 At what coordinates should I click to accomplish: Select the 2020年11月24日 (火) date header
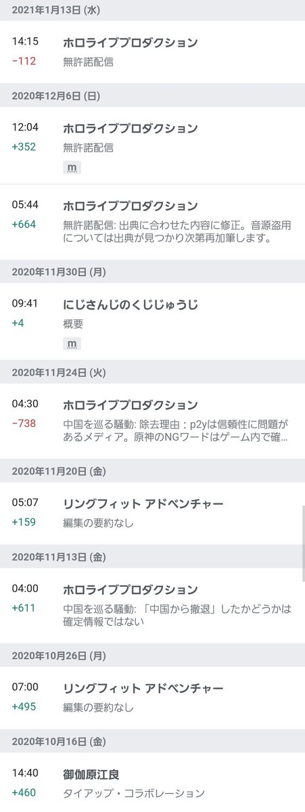tap(152, 371)
